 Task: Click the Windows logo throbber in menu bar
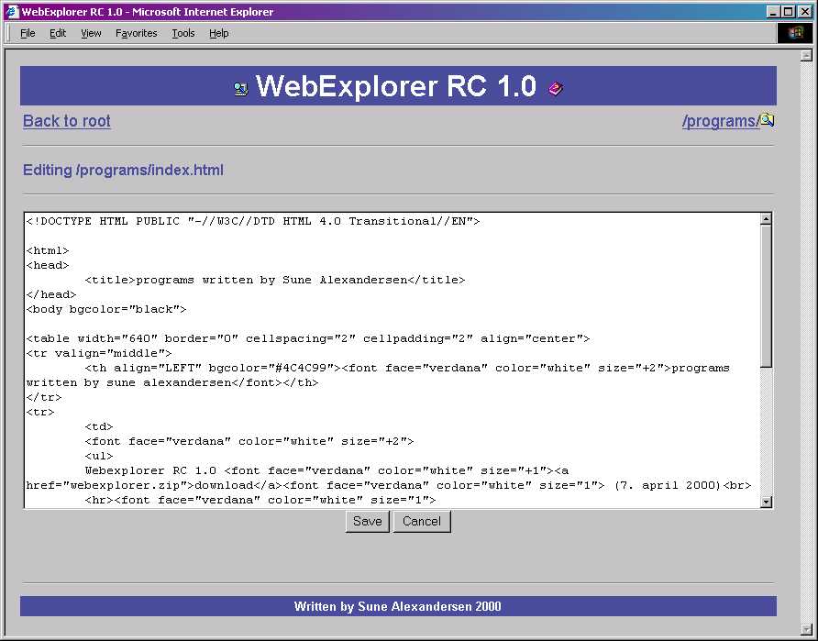[x=795, y=33]
